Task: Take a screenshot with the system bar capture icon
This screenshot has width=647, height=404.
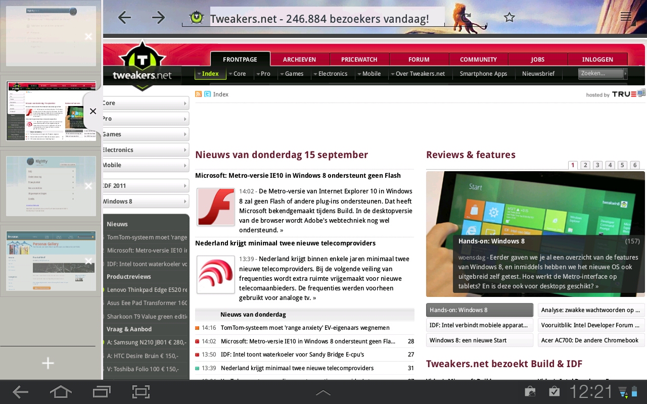Action: pos(141,392)
